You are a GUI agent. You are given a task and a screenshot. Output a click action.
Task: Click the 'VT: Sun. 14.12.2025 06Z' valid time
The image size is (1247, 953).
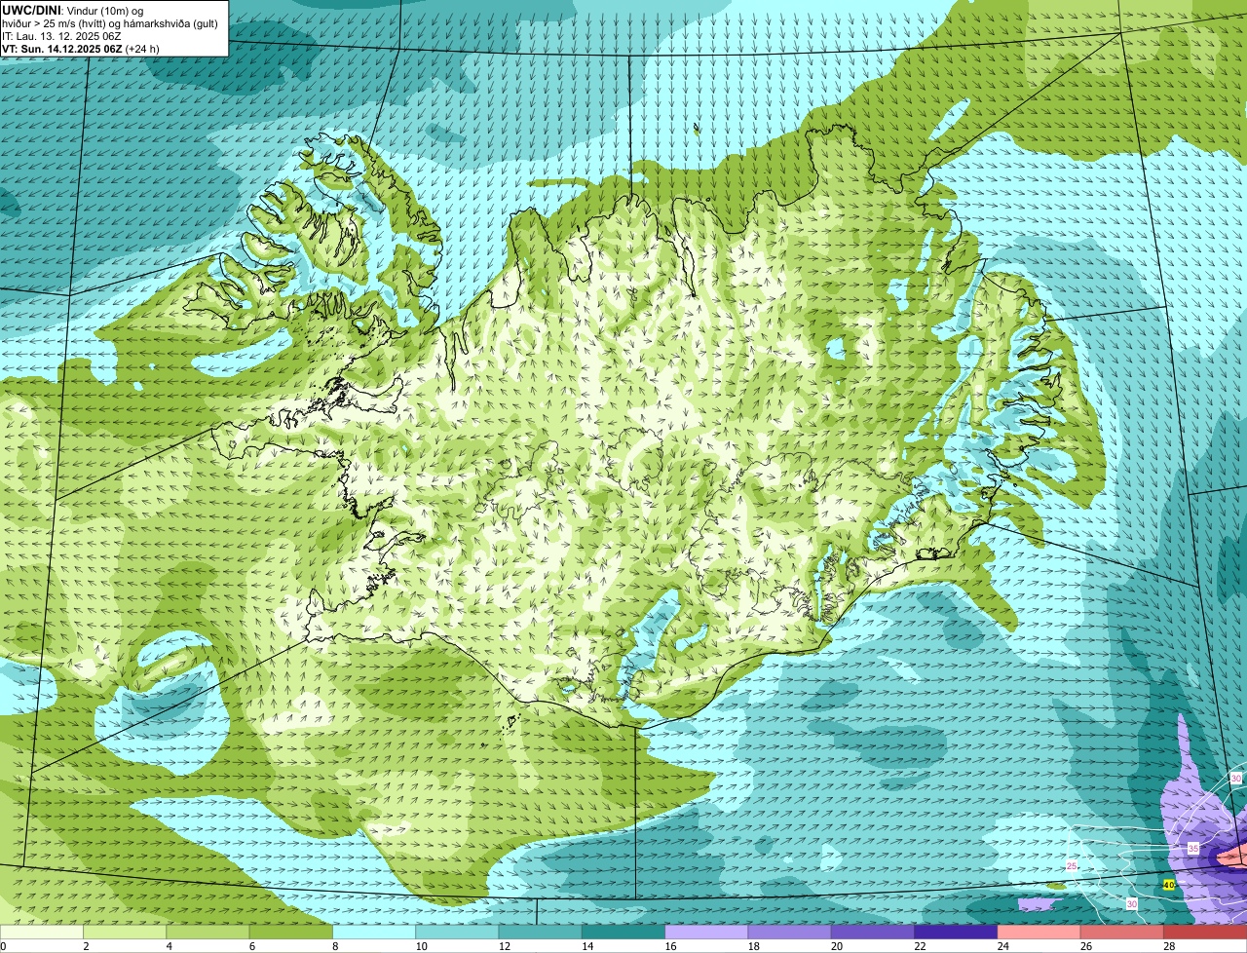click(62, 49)
